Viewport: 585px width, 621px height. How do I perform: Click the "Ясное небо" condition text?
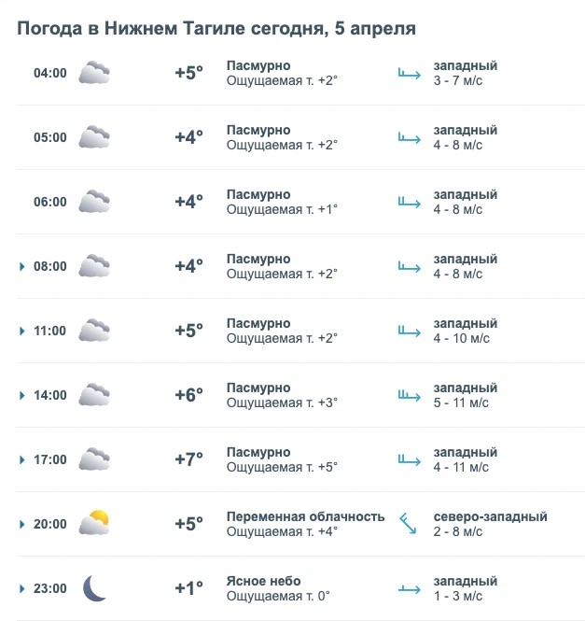(264, 581)
